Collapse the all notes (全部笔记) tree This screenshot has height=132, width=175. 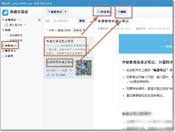[3, 20]
